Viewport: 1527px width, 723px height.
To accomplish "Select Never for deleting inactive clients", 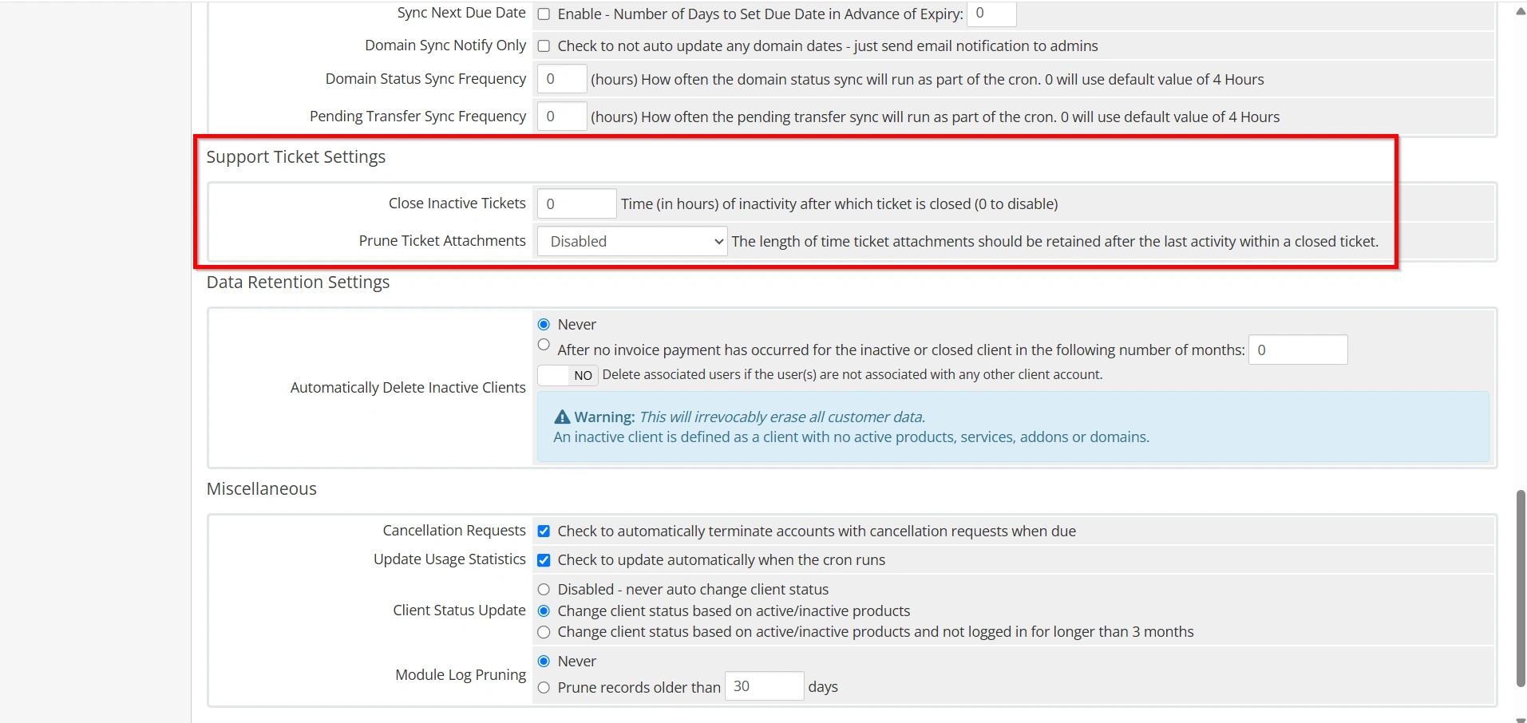I will [x=544, y=324].
